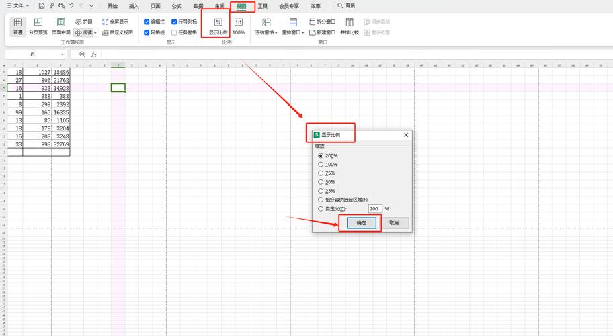Select the 25% zoom radio button
The image size is (613, 336).
[x=321, y=191]
